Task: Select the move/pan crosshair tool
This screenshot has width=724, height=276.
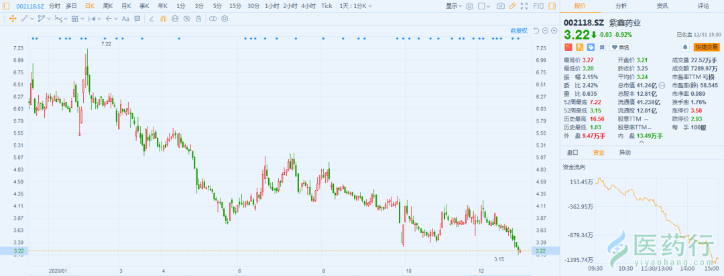Action: tap(13, 19)
